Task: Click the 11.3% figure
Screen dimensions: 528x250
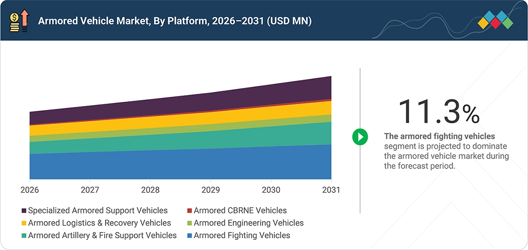Action: tap(439, 111)
